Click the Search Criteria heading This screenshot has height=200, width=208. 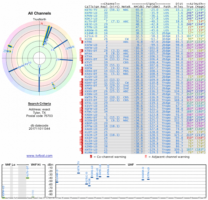39,104
